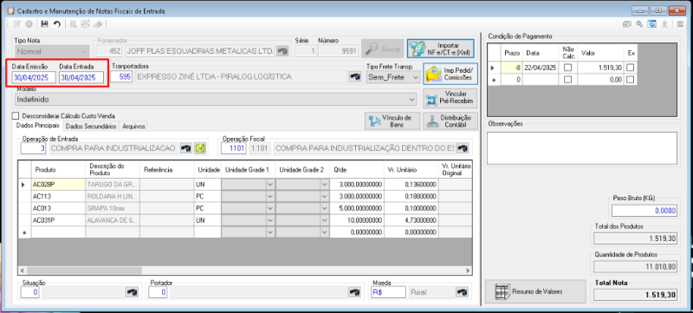Click the greyed-out printer icon in the toolbar
Image resolution: width=693 pixels, height=313 pixels.
tap(99, 24)
